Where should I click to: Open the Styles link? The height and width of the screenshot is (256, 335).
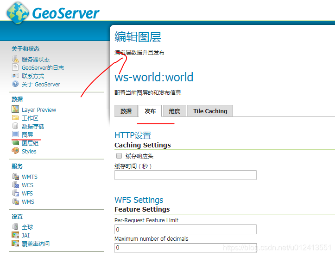29,152
